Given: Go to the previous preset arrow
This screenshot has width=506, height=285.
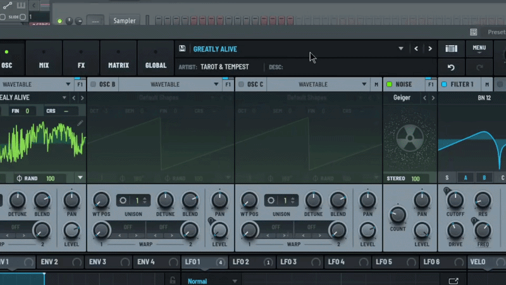Looking at the screenshot, I should coord(416,49).
